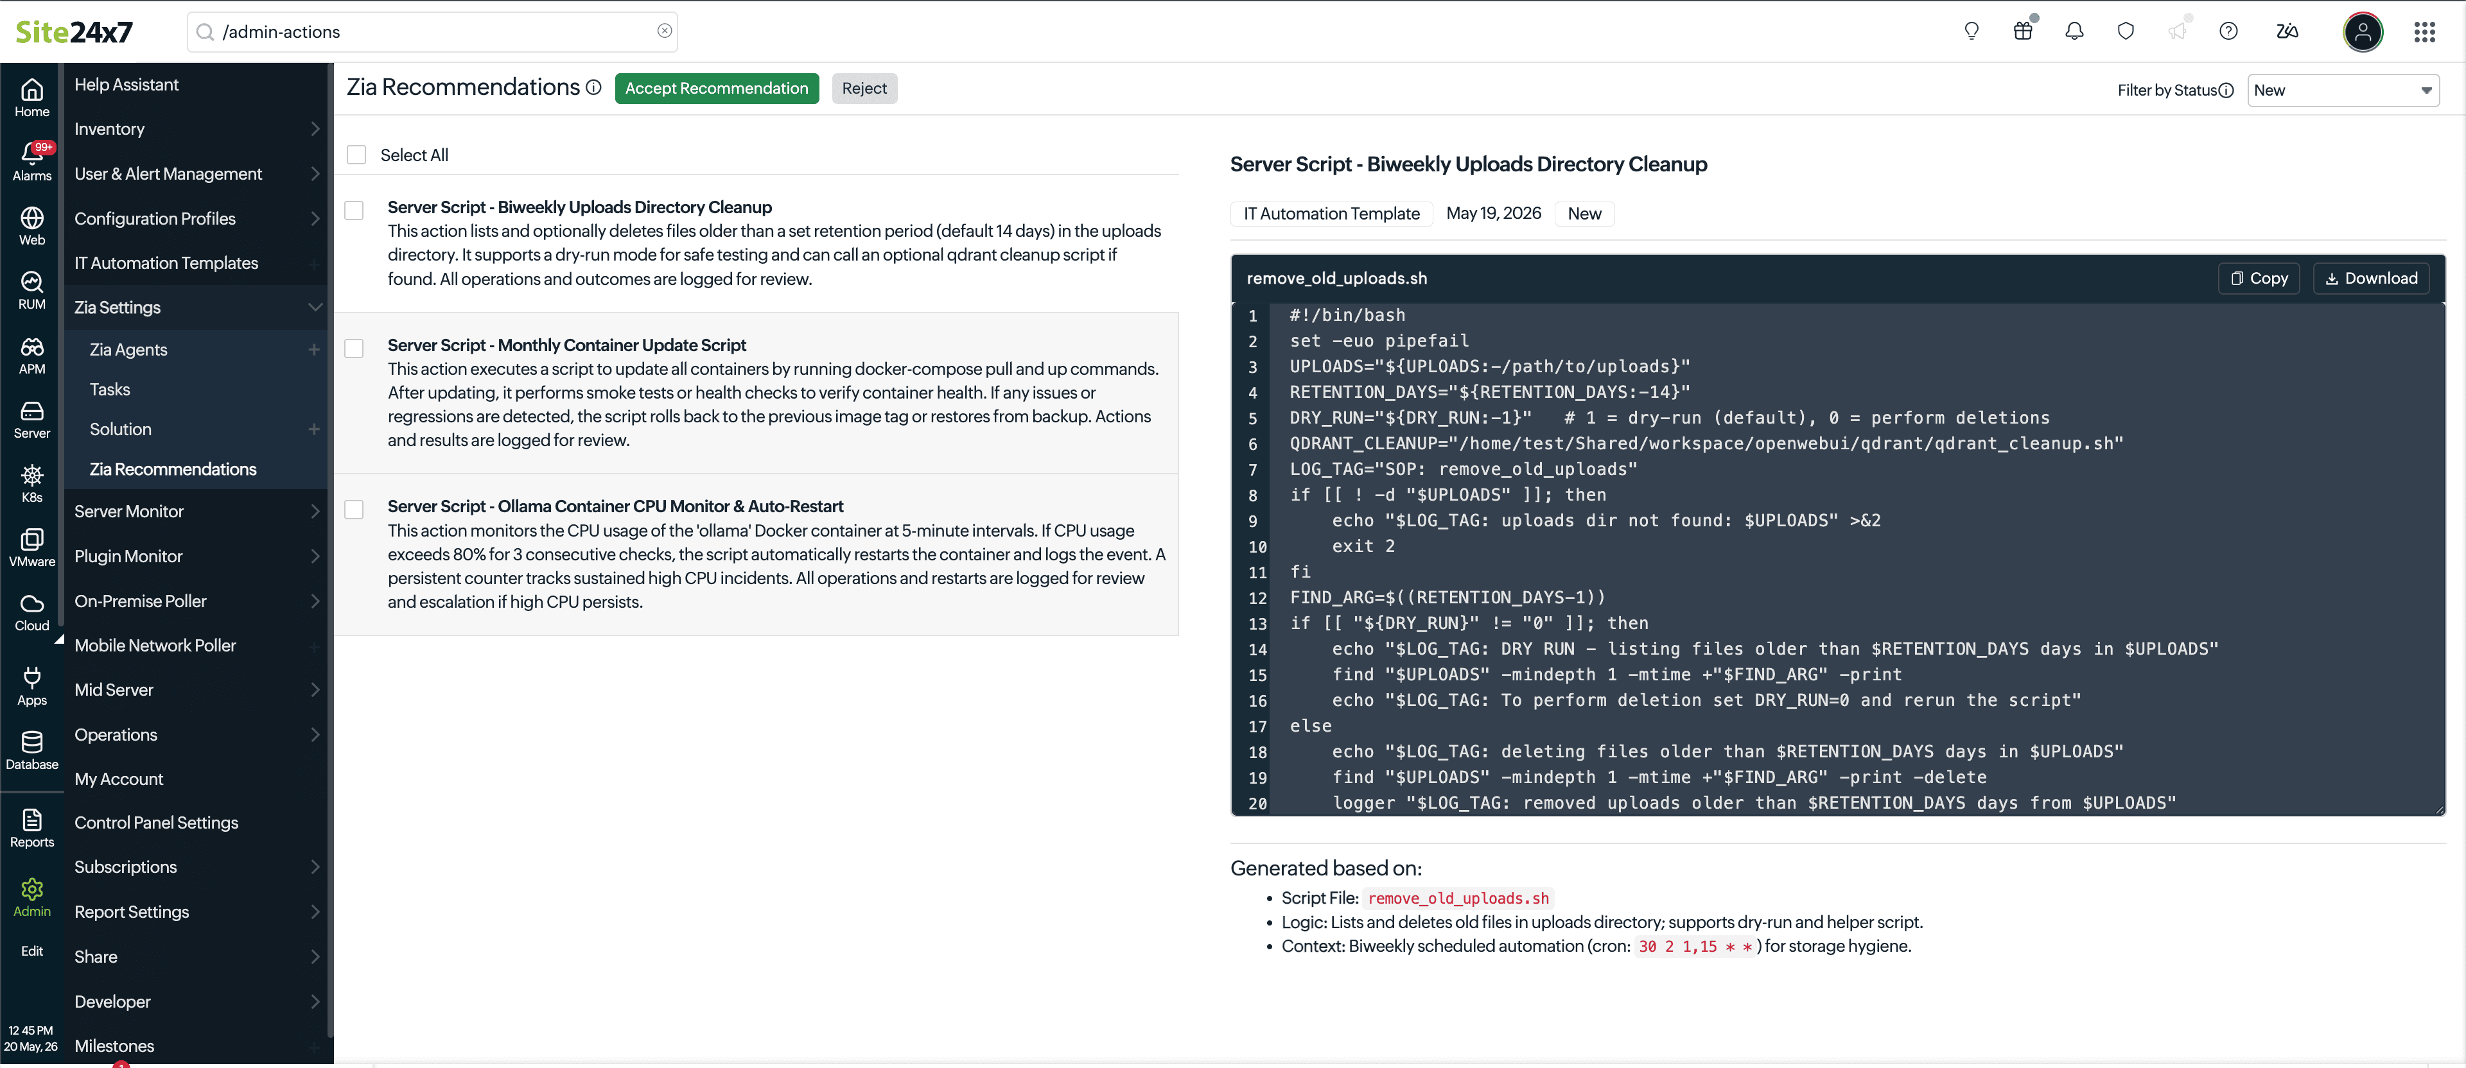Image resolution: width=2466 pixels, height=1068 pixels.
Task: Click the shield icon in header
Action: [x=2125, y=31]
